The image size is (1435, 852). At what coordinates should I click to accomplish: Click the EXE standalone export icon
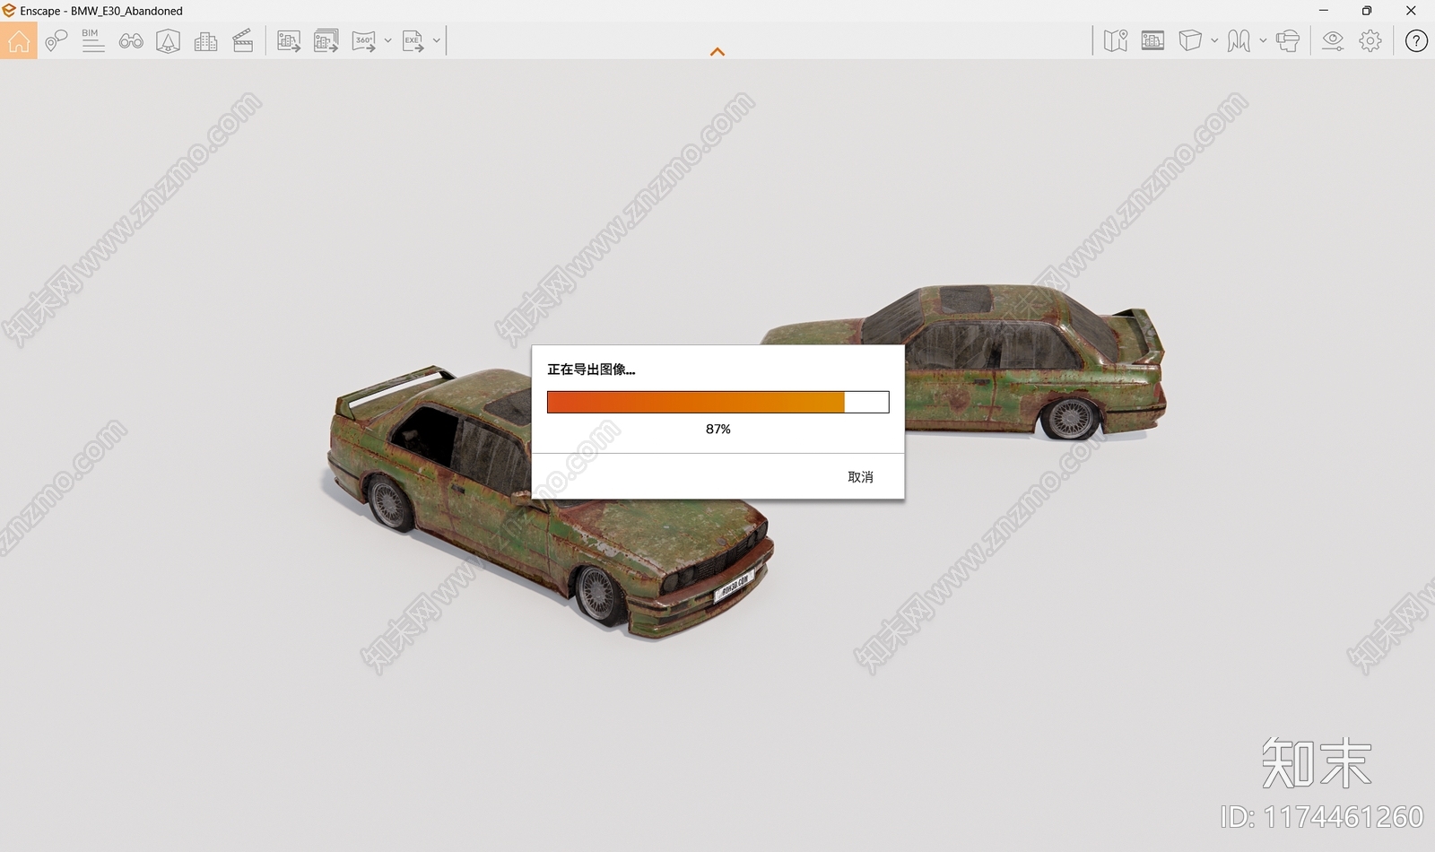(x=413, y=40)
